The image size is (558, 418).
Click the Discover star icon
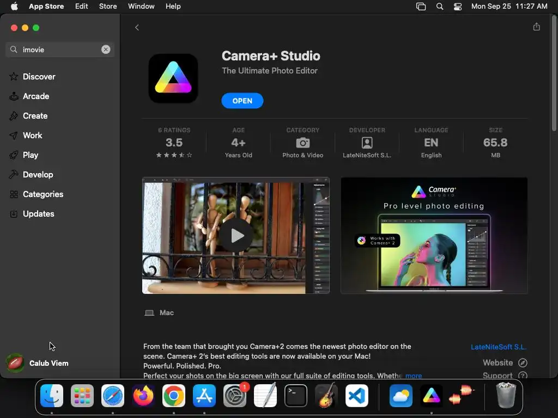coord(14,76)
